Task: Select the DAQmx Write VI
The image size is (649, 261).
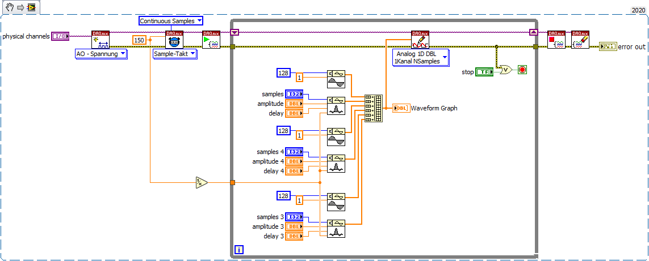Action: (420, 40)
